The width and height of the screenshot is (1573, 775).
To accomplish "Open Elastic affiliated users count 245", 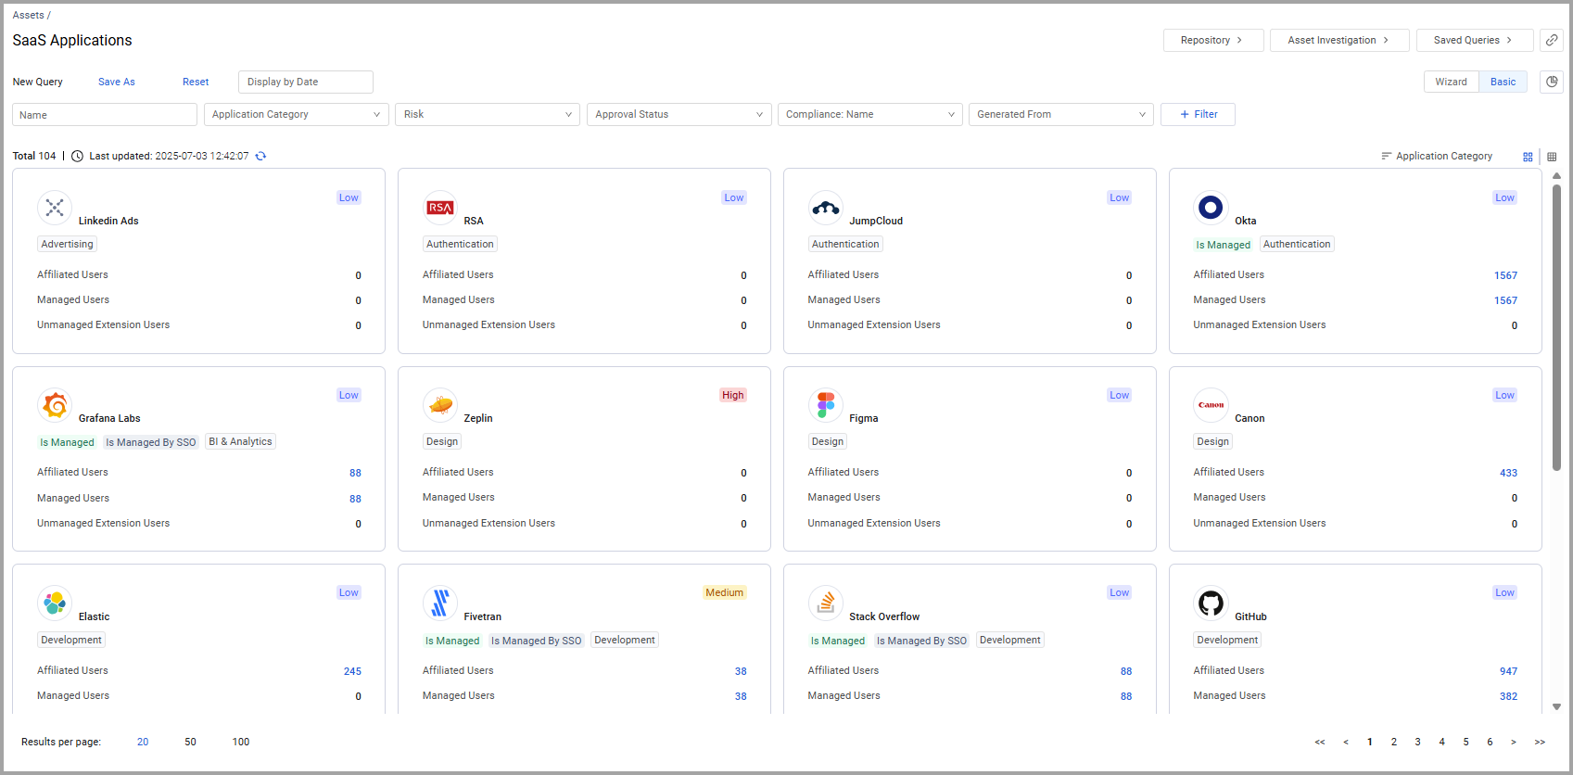I will (352, 671).
